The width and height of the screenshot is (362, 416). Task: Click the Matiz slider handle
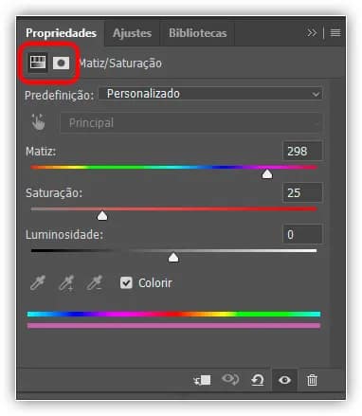point(267,173)
